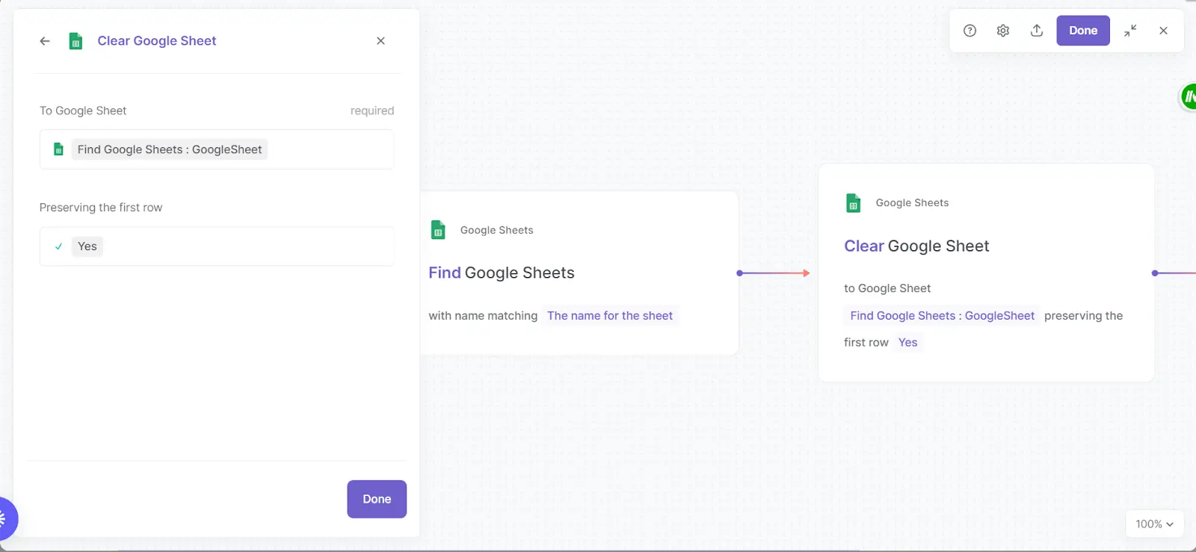
Task: Click the purple Done button in top toolbar
Action: tap(1083, 31)
